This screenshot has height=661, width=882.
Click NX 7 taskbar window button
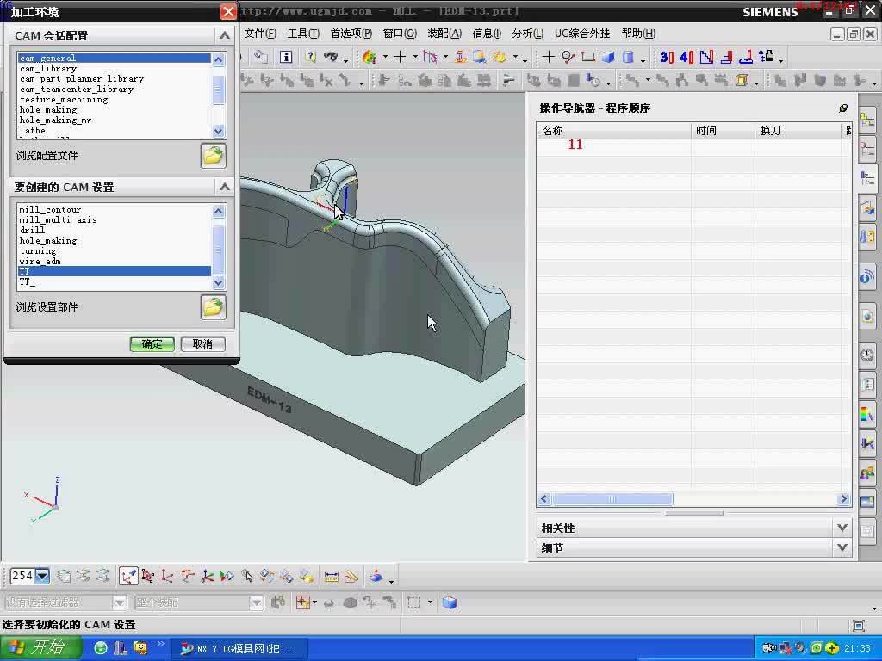tap(239, 649)
